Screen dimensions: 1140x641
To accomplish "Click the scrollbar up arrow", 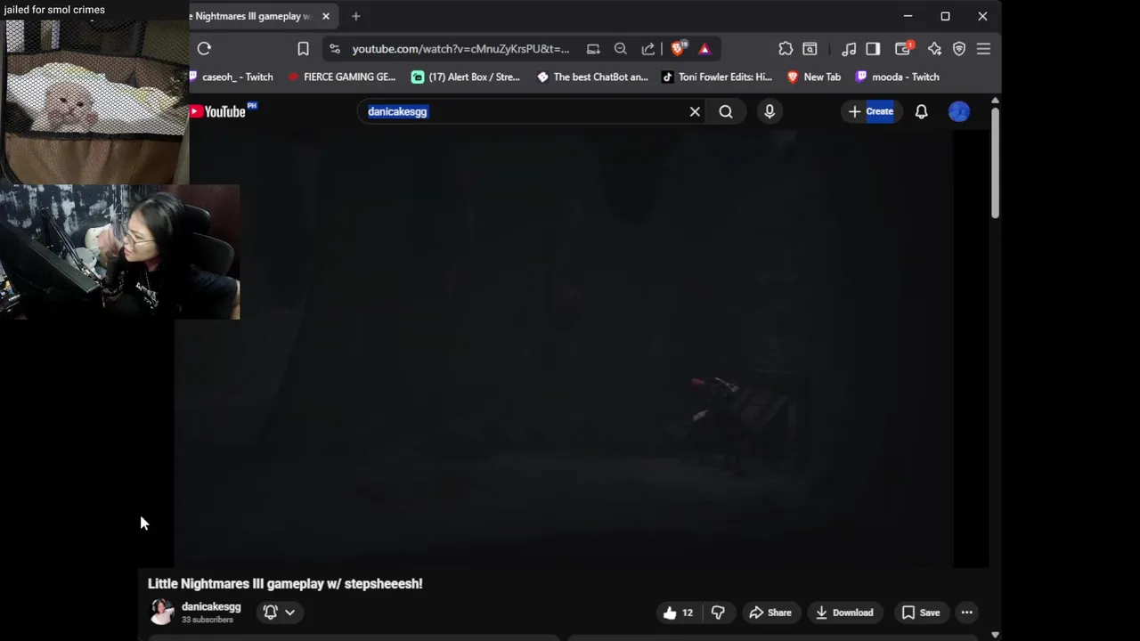I will tap(995, 101).
